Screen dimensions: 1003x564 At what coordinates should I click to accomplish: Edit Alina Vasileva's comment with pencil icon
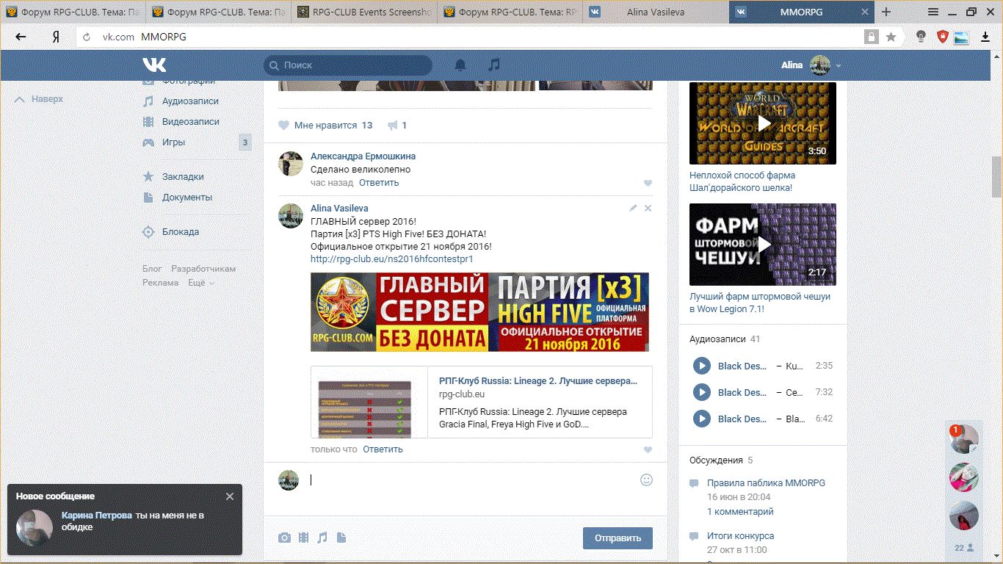pyautogui.click(x=633, y=209)
